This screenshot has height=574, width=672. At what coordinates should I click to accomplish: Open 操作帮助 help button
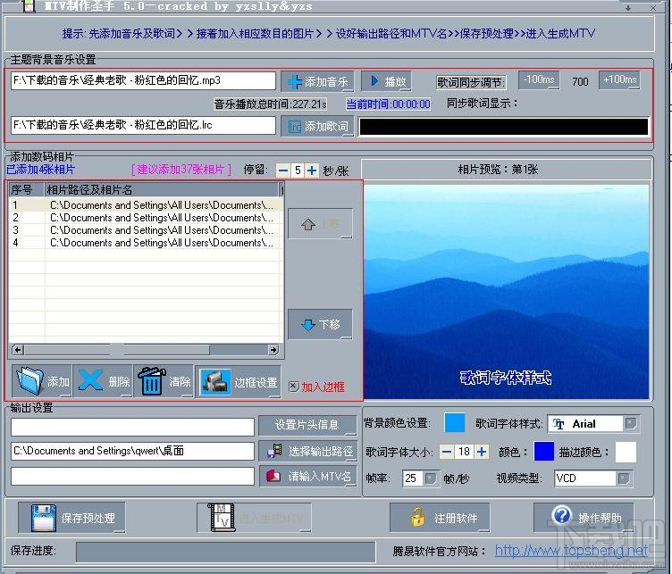(584, 518)
